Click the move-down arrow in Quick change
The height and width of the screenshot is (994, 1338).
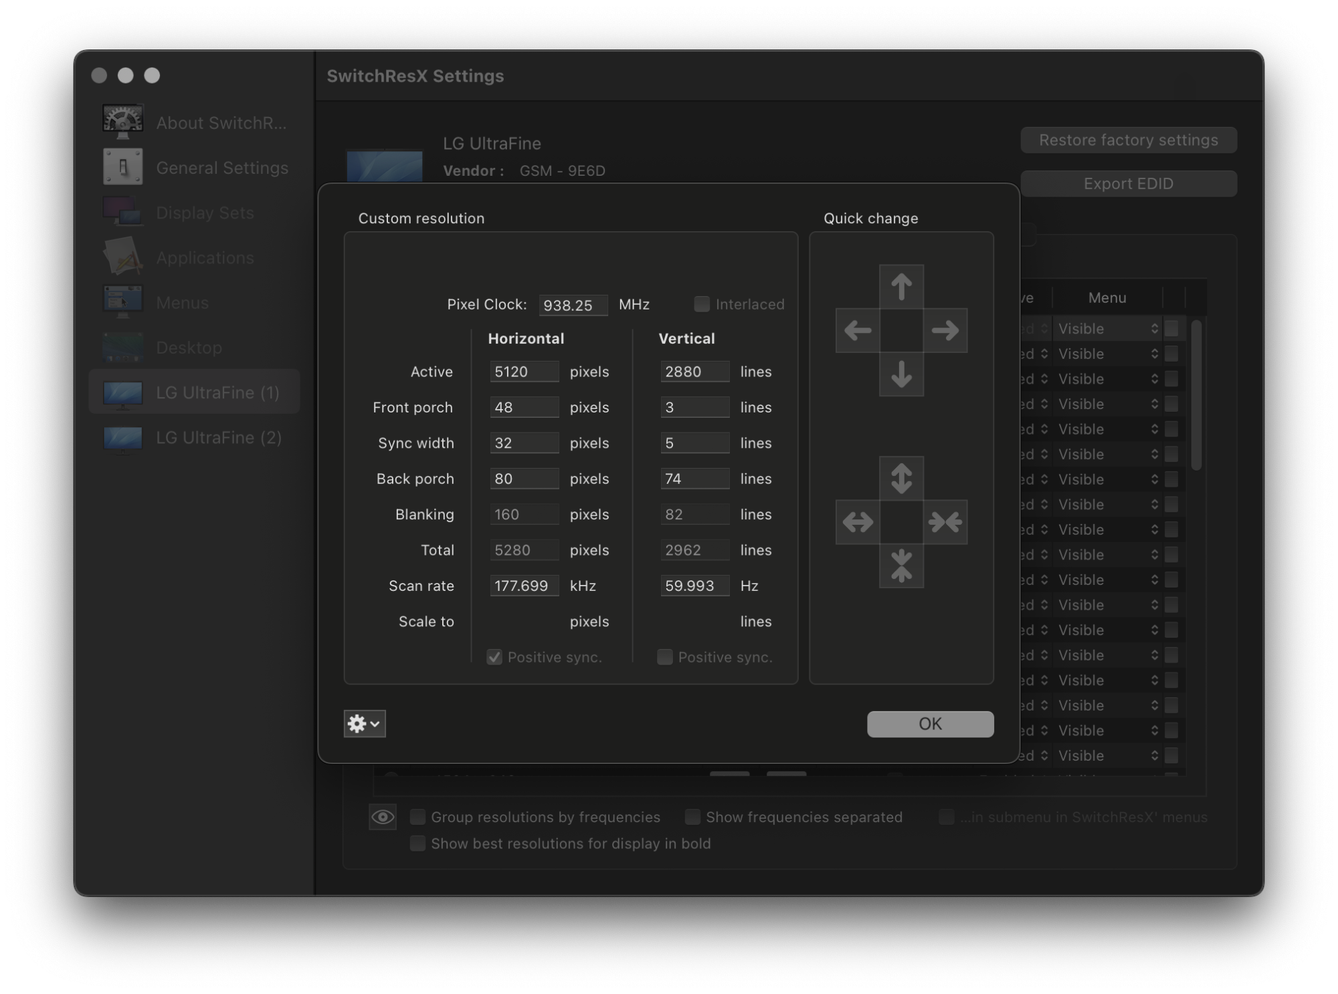coord(901,374)
